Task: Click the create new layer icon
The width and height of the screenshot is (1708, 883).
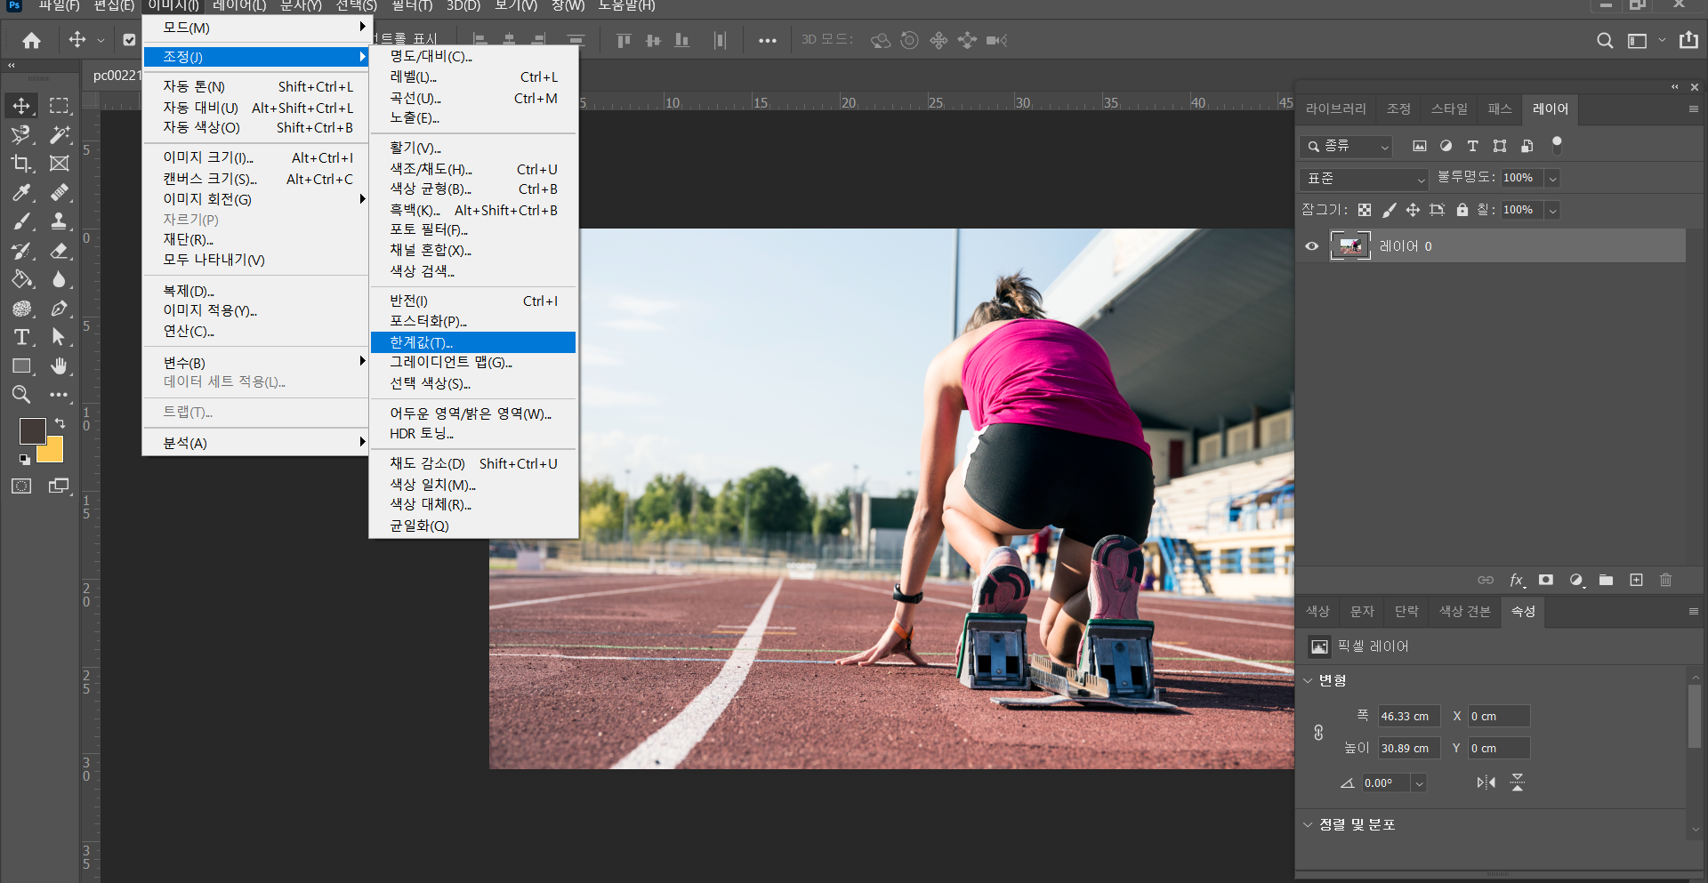Action: coord(1636,580)
